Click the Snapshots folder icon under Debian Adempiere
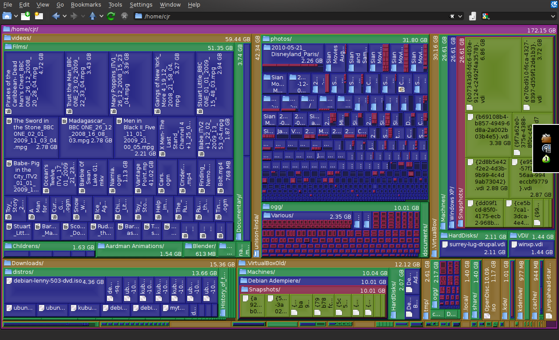This screenshot has height=340, width=559. point(245,290)
